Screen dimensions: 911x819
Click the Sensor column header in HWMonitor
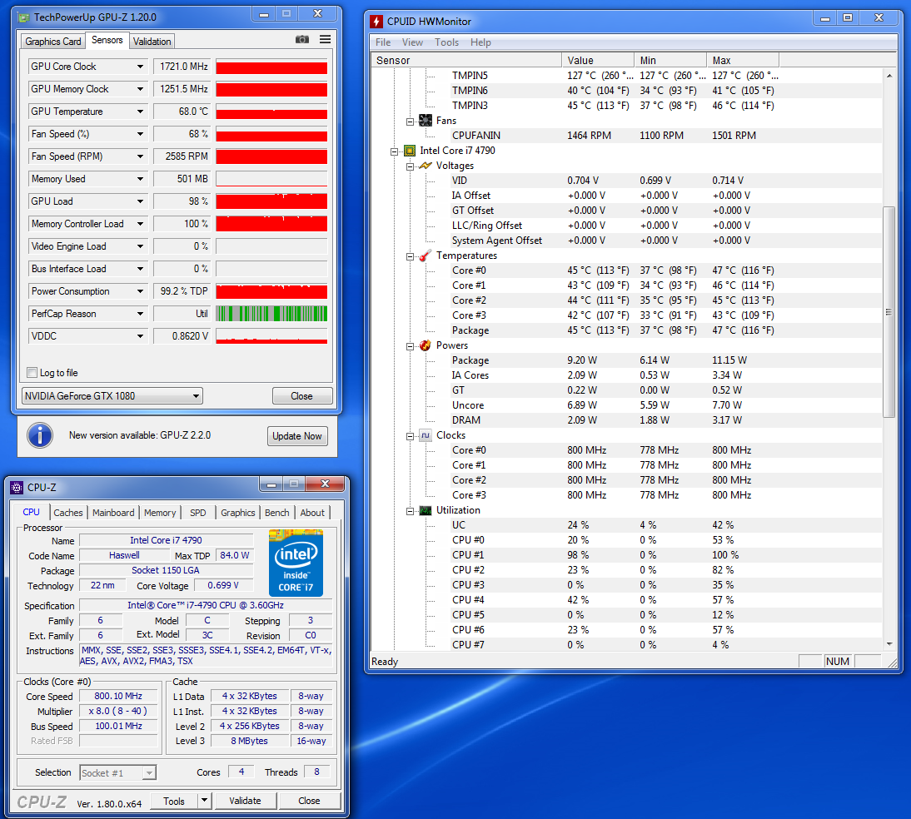(x=466, y=61)
